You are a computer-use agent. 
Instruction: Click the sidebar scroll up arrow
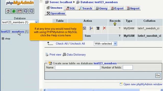pos(41,1)
